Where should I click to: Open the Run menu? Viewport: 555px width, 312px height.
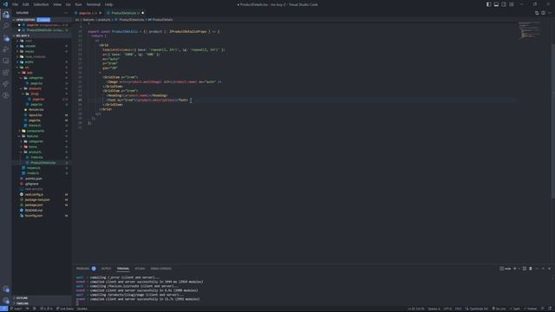78,4
